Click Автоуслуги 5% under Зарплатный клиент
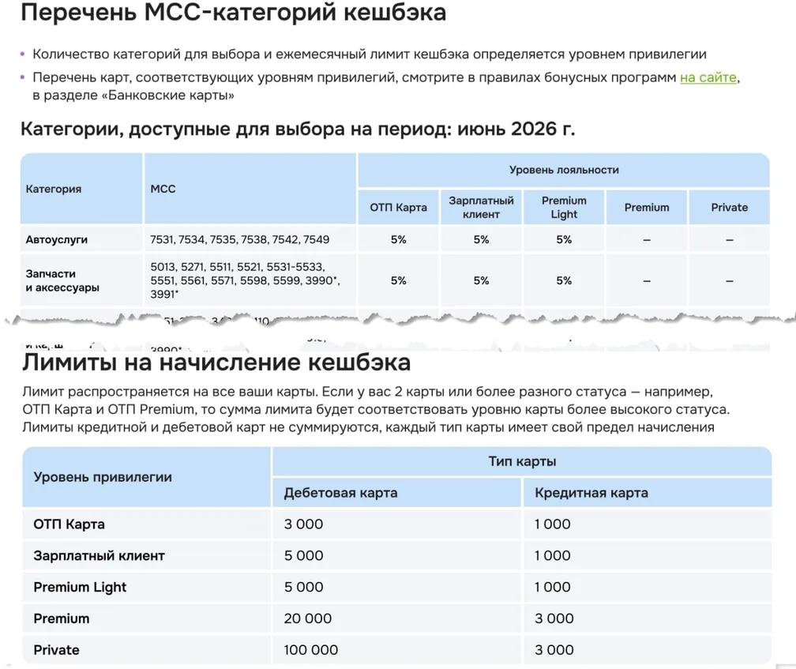Image resolution: width=796 pixels, height=669 pixels. point(481,239)
